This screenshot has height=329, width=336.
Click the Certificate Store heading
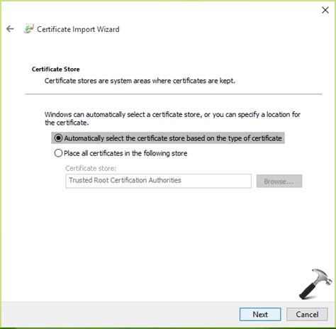point(56,69)
